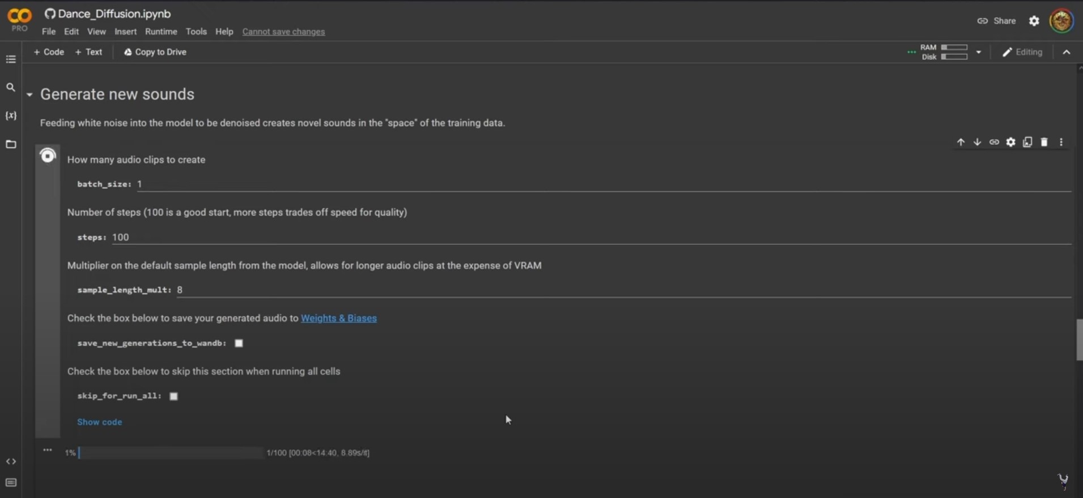Open the RAM Disk resources dropdown
This screenshot has height=498, width=1083.
(978, 52)
